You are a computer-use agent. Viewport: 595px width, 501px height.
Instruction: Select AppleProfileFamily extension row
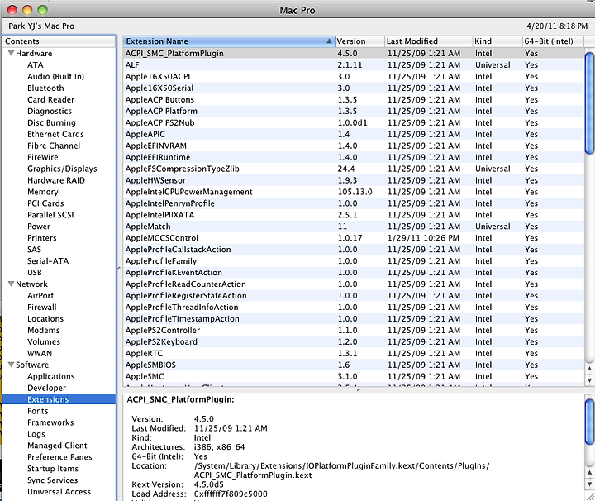(354, 261)
